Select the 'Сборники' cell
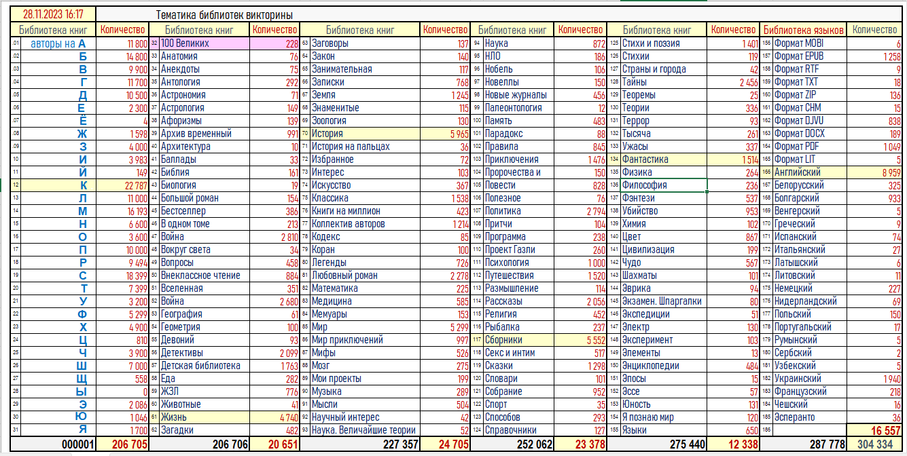Screen dimensions: 907x456 click(x=519, y=340)
